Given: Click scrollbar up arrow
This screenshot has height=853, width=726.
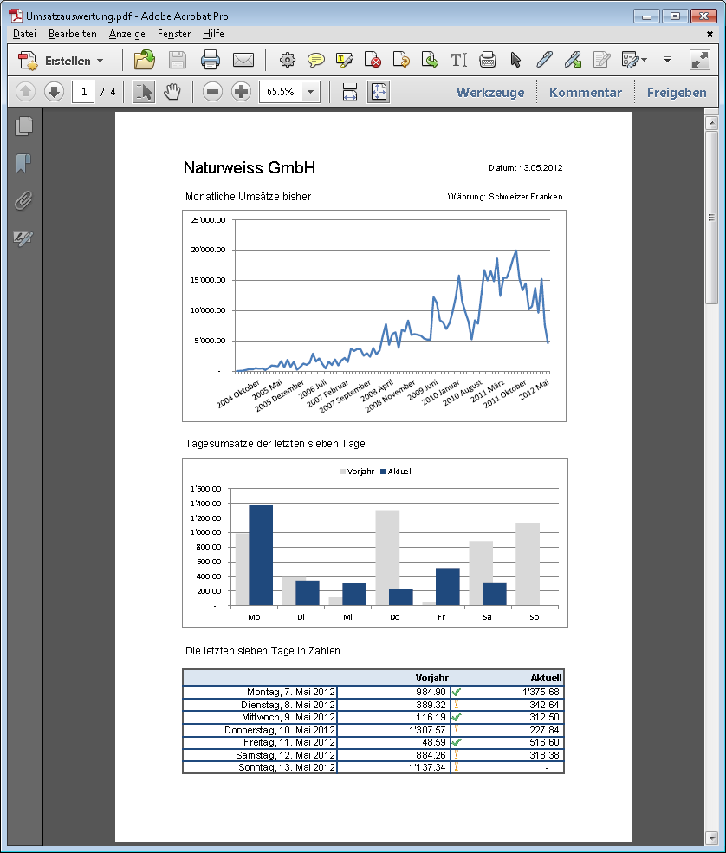Looking at the screenshot, I should 711,123.
